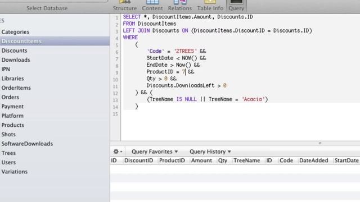Viewport: 360px width, 202px height.
Task: Select the Products table
Action: click(55, 125)
